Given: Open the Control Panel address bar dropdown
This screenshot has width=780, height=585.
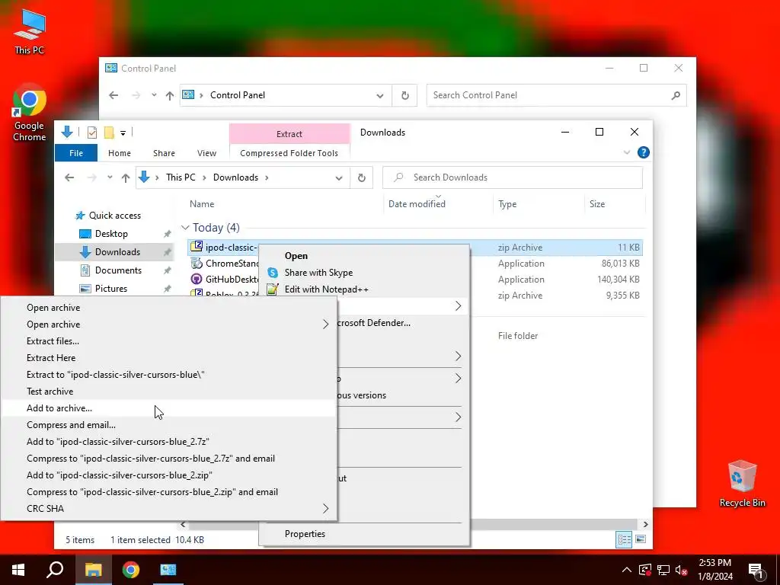Looking at the screenshot, I should tap(380, 95).
